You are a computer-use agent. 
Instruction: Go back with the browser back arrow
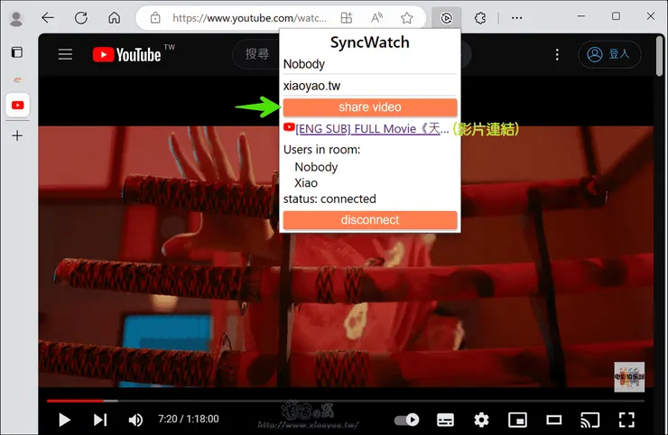(48, 18)
